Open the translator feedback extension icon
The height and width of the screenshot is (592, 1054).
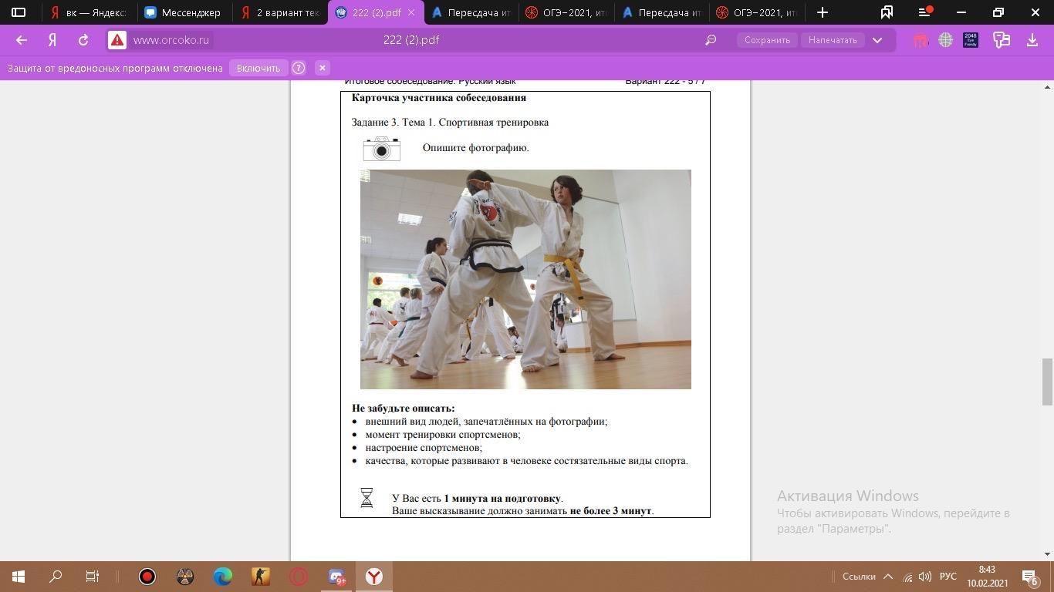coord(1002,40)
